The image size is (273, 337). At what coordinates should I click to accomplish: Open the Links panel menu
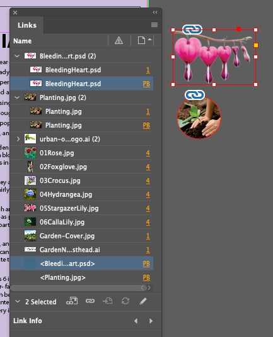(154, 25)
